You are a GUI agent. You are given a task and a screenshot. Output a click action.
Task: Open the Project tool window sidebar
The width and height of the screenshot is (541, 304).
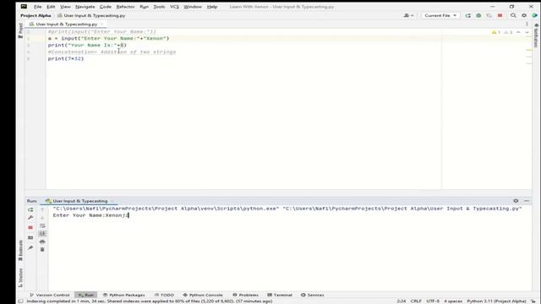pos(20,30)
